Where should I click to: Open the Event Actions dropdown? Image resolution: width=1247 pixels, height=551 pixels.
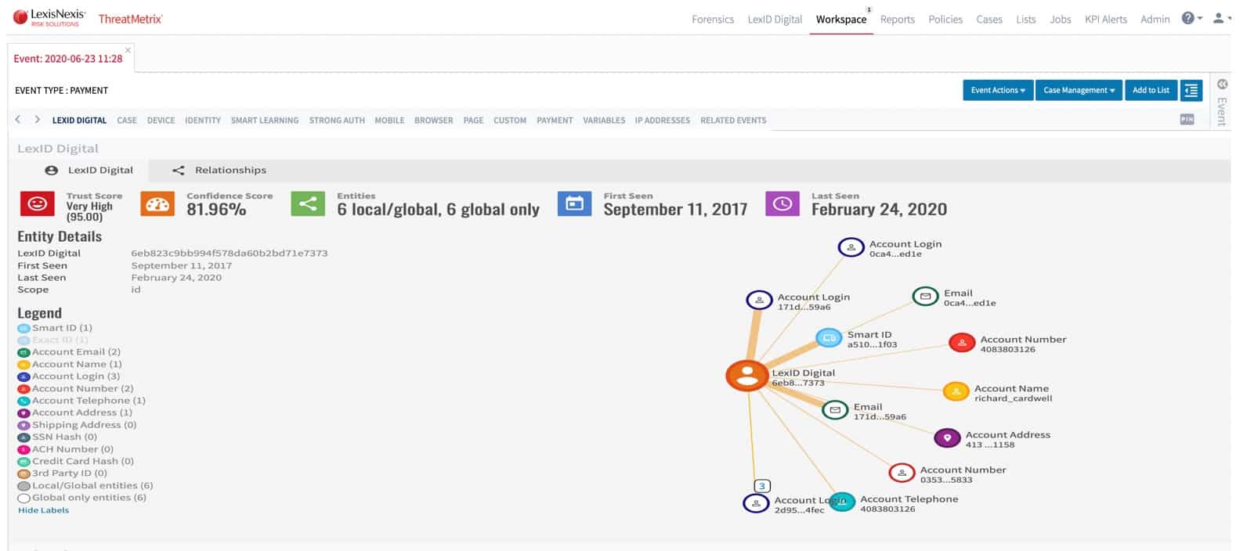click(998, 90)
